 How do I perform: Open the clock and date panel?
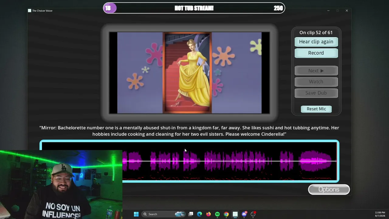[380, 214]
